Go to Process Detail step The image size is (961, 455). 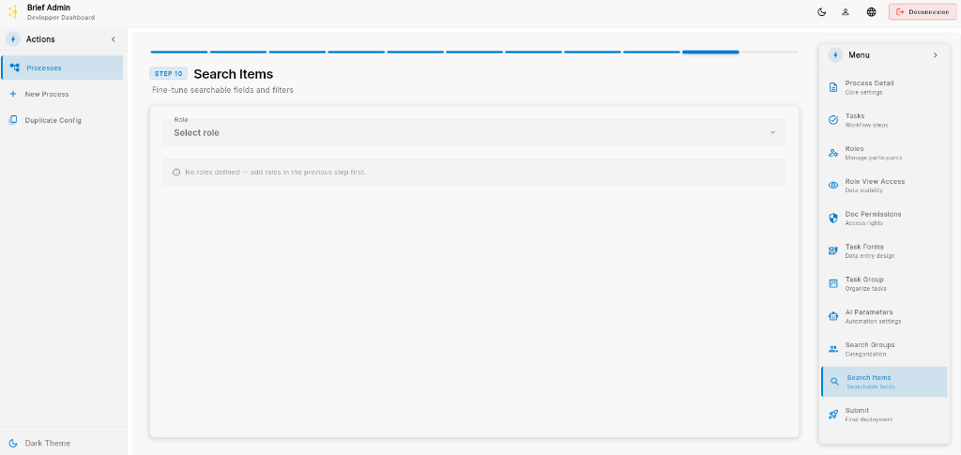tap(884, 87)
